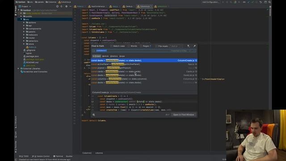
Task: Click the VCS commit checkmark icon
Action: pyautogui.click(x=252, y=2)
